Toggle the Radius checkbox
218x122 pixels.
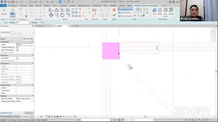31,23
